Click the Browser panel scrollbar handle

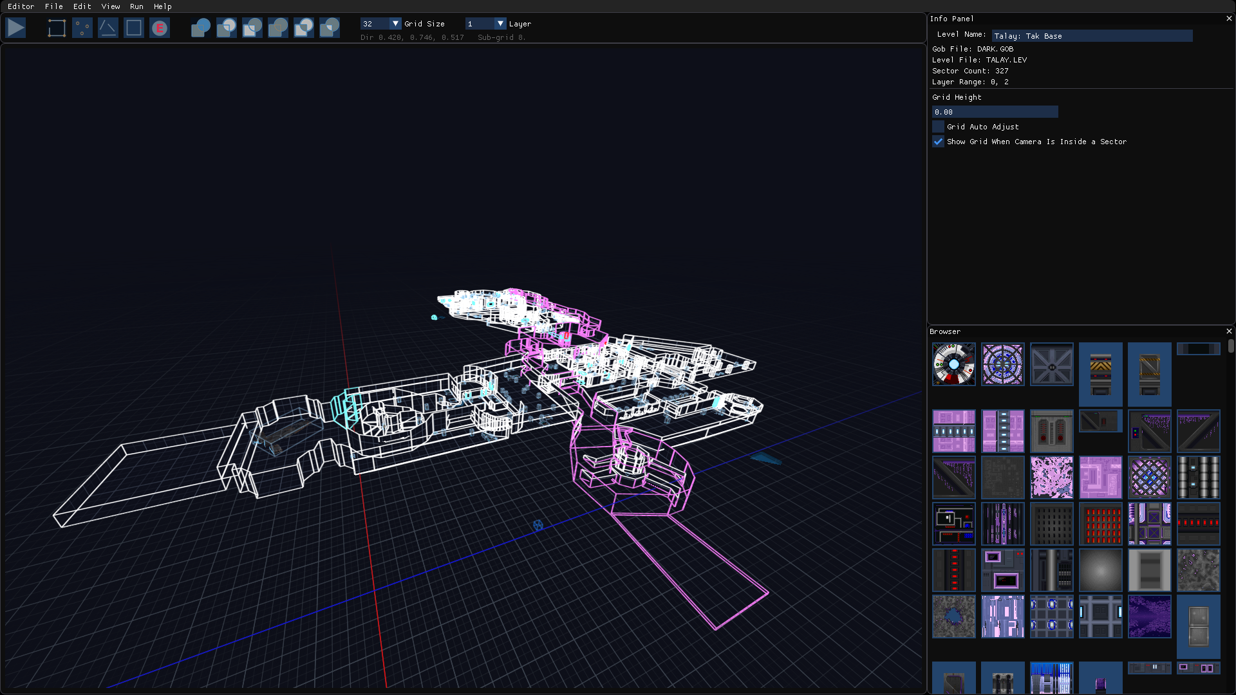pos(1231,346)
